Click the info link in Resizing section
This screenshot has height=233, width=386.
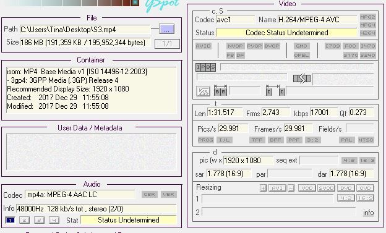368,213
